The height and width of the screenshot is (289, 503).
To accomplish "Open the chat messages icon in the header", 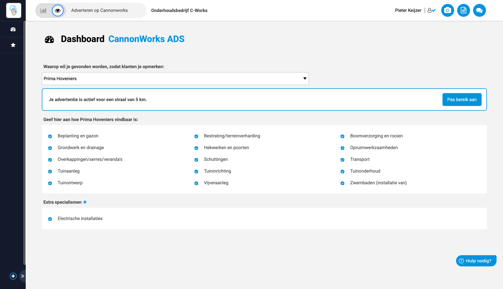I will tap(479, 11).
